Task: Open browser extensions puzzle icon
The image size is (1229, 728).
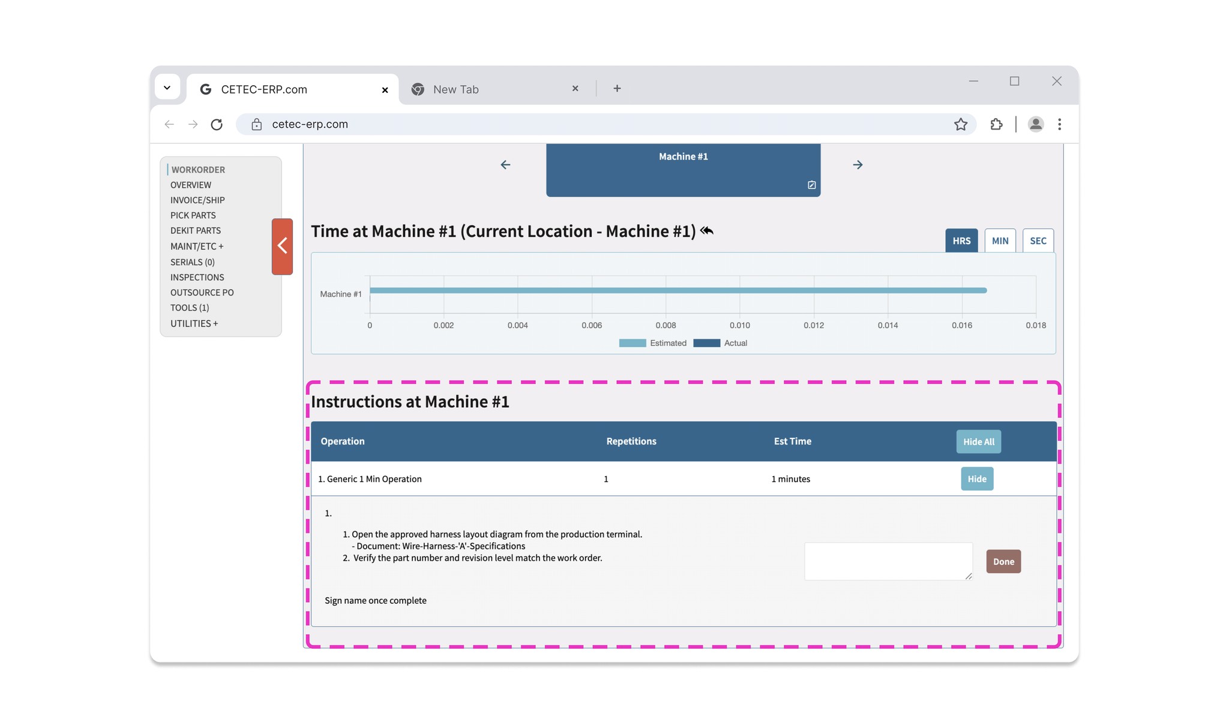Action: click(996, 124)
